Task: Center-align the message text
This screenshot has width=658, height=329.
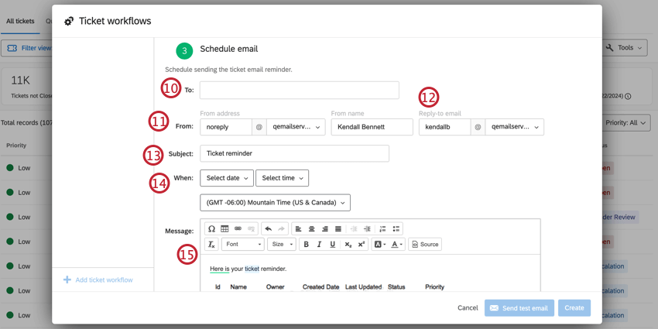Action: 312,228
